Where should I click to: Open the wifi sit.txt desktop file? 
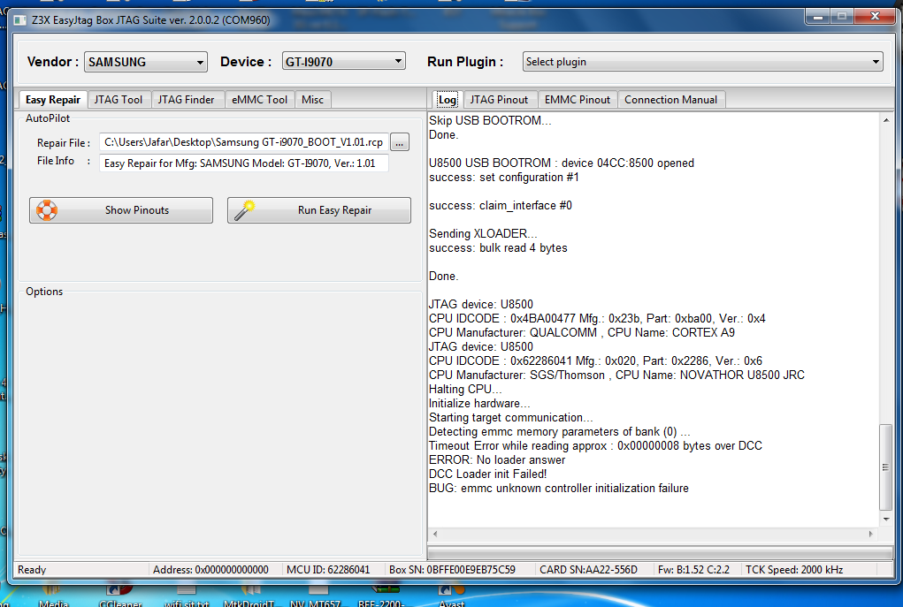[x=186, y=596]
